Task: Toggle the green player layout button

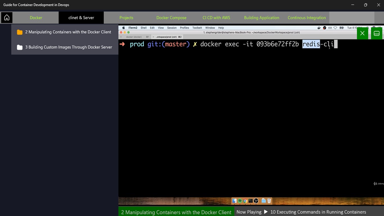Action: [x=377, y=33]
